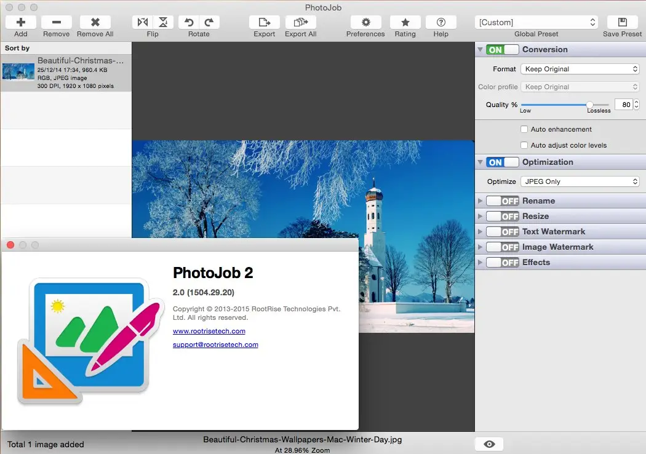Click the Beautiful-Christmas-... file name
646x454 pixels.
tap(81, 60)
